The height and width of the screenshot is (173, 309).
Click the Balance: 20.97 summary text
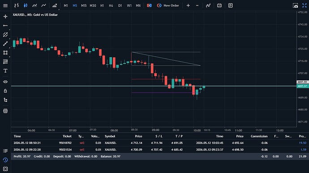(110, 156)
